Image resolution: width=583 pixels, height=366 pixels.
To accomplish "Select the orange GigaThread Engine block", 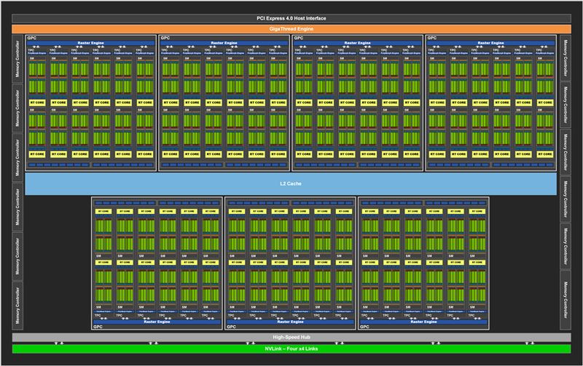I will pos(291,28).
